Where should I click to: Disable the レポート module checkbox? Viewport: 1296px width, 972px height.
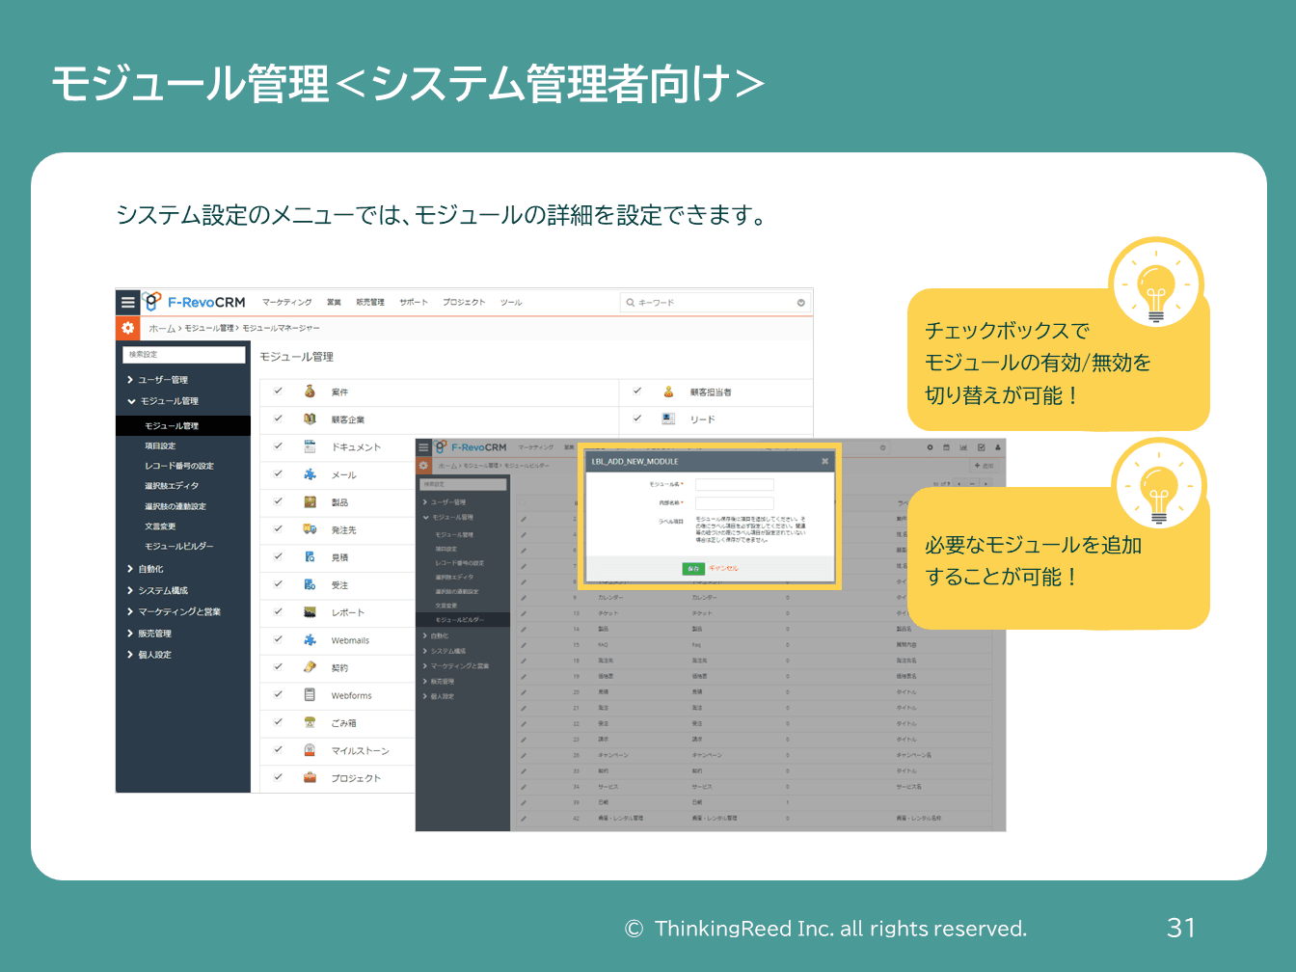tap(278, 611)
